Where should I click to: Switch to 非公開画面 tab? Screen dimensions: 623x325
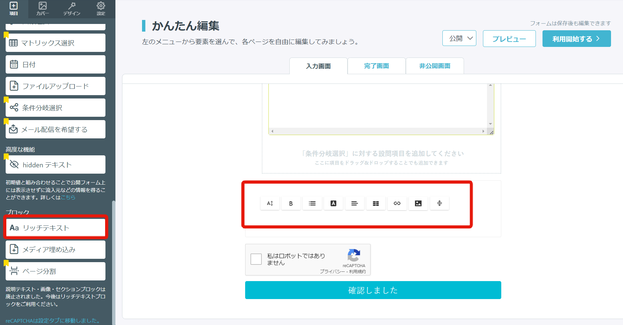point(435,66)
